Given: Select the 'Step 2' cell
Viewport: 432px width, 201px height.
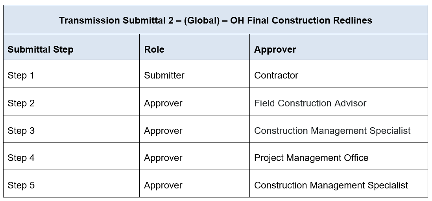Looking at the screenshot, I should pyautogui.click(x=21, y=103).
